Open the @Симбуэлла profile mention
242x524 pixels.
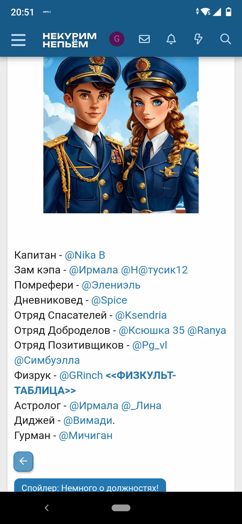pyautogui.click(x=47, y=360)
